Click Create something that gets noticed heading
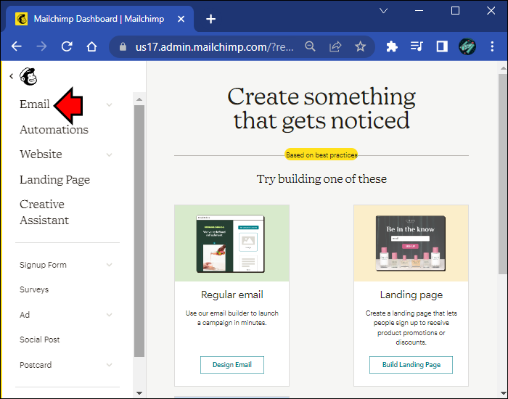The height and width of the screenshot is (399, 508). (x=321, y=109)
